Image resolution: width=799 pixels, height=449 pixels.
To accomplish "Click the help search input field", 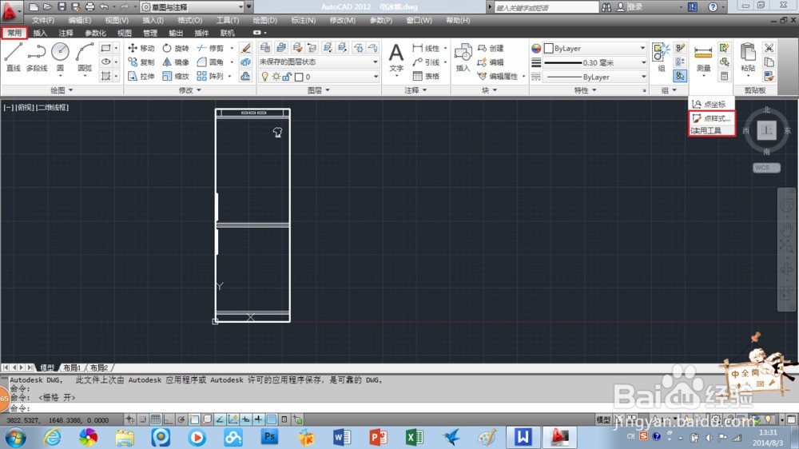I will pyautogui.click(x=543, y=7).
